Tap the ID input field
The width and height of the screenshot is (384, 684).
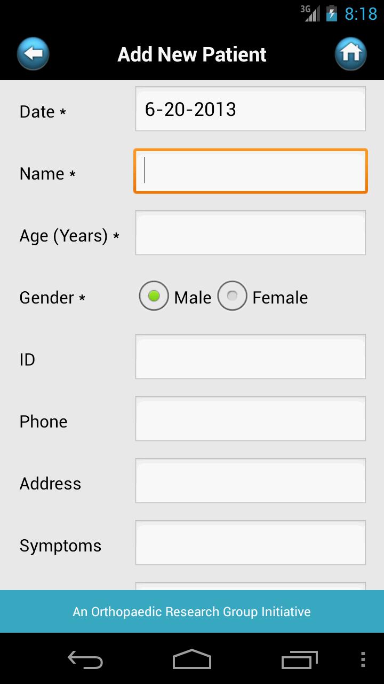250,357
